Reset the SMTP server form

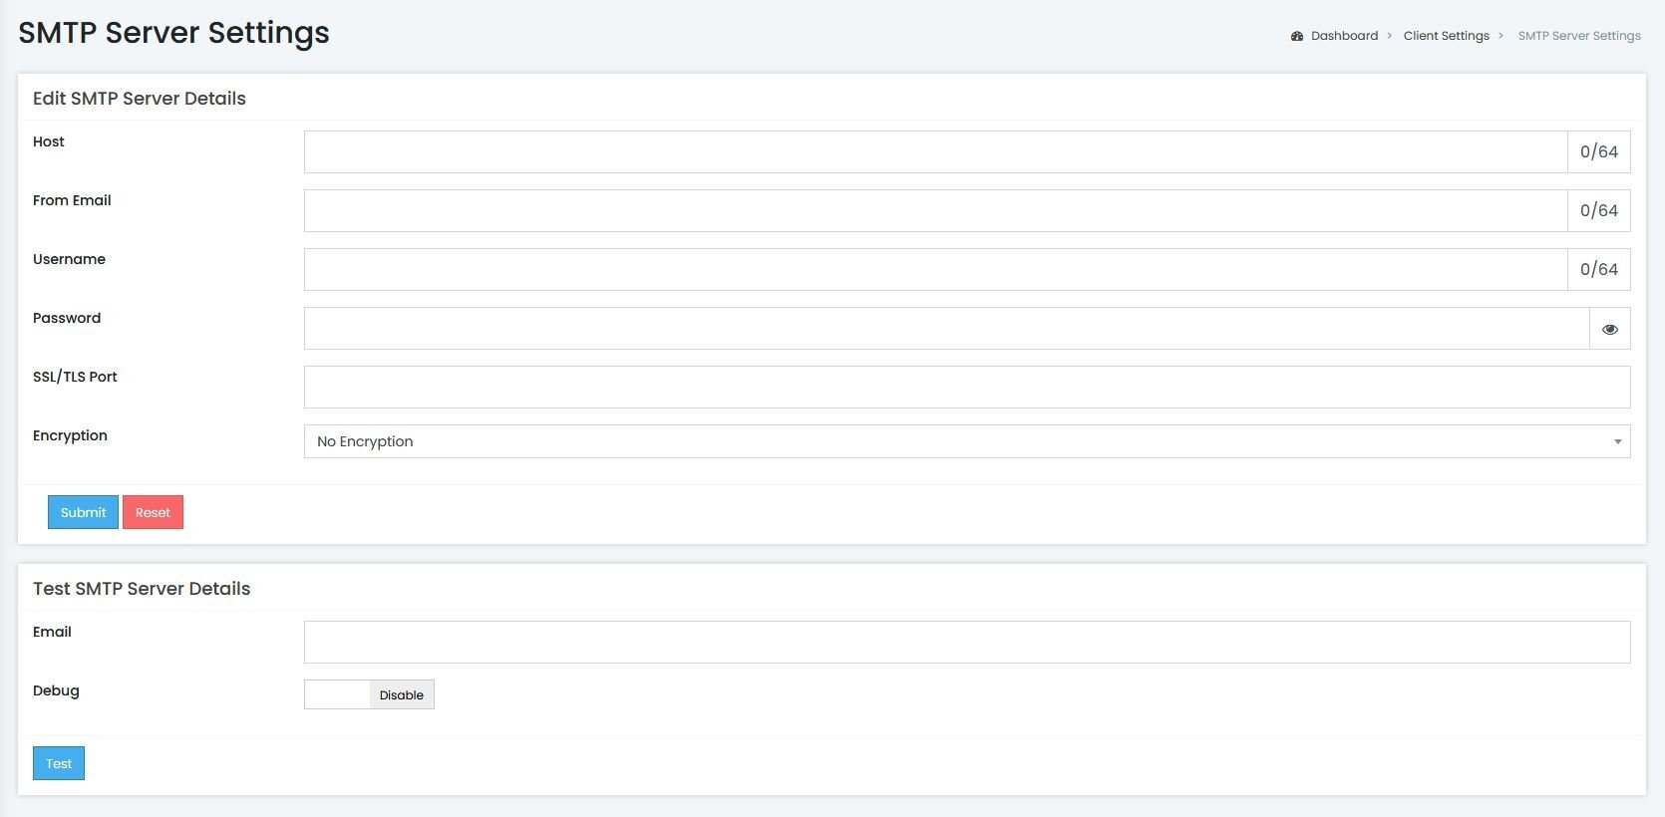[x=153, y=512]
